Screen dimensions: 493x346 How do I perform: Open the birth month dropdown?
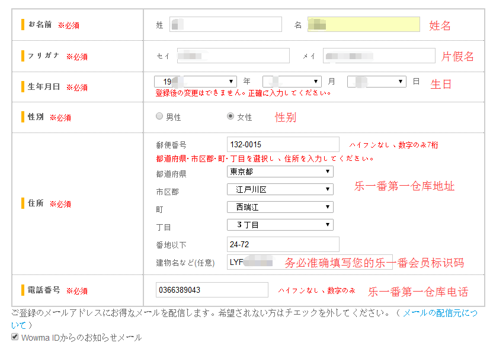click(292, 82)
